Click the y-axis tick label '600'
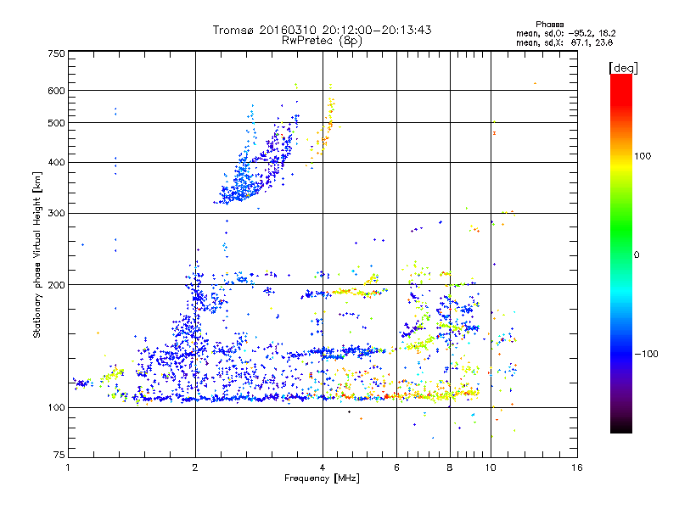Screen dimensions: 679x509 coord(57,91)
